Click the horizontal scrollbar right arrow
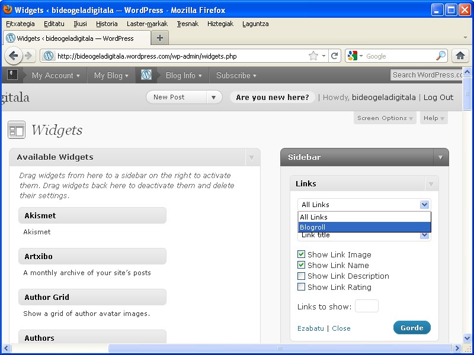 pyautogui.click(x=457, y=348)
